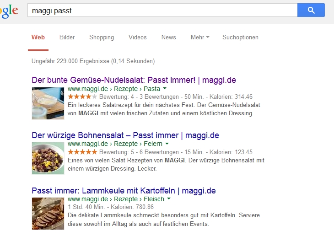Click the www.maggi.de › Rezepte › Pasta URL
Screen dimensions: 334x236
pyautogui.click(x=114, y=89)
